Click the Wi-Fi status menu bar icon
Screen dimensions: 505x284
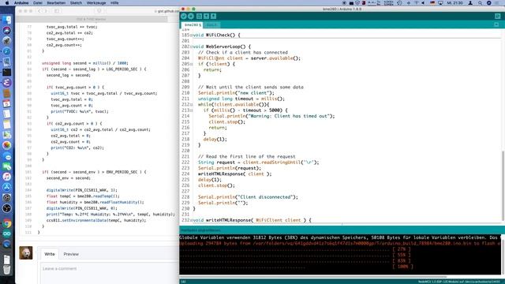(416, 3)
